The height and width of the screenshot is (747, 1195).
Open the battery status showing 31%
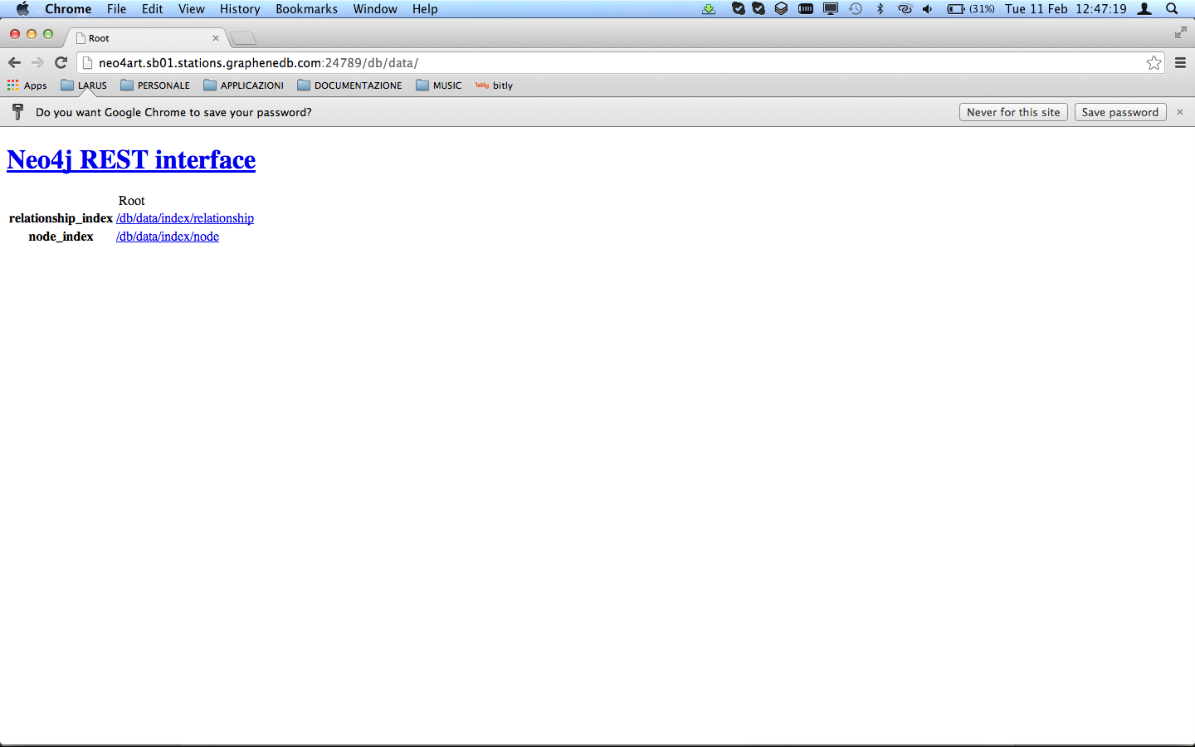tap(971, 9)
